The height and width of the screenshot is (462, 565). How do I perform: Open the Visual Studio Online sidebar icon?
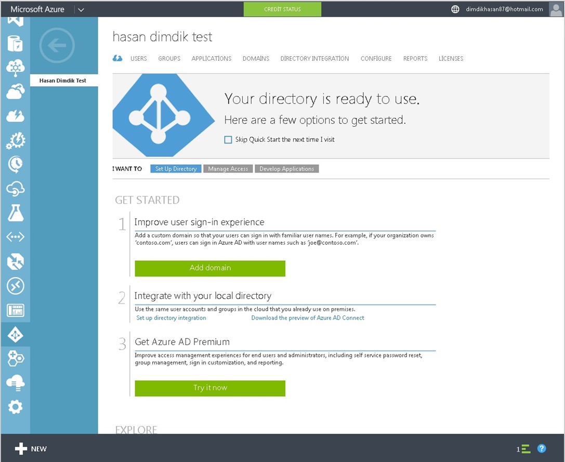tap(15, 21)
